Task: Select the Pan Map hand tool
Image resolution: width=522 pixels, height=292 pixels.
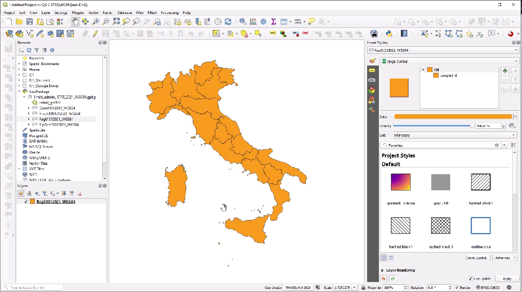Action: [x=75, y=21]
